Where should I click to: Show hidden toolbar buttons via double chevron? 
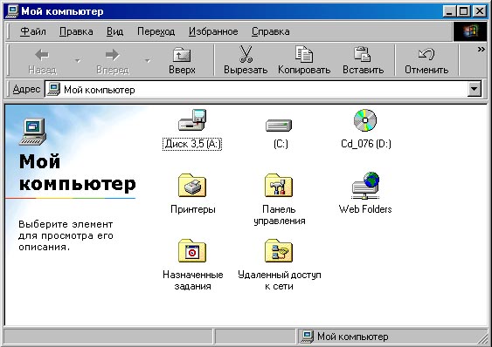[x=481, y=49]
